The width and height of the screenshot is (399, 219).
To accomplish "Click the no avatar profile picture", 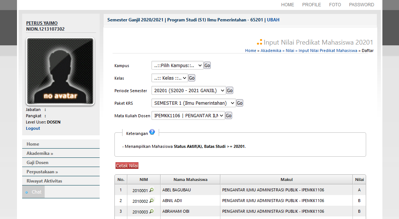I will point(60,71).
